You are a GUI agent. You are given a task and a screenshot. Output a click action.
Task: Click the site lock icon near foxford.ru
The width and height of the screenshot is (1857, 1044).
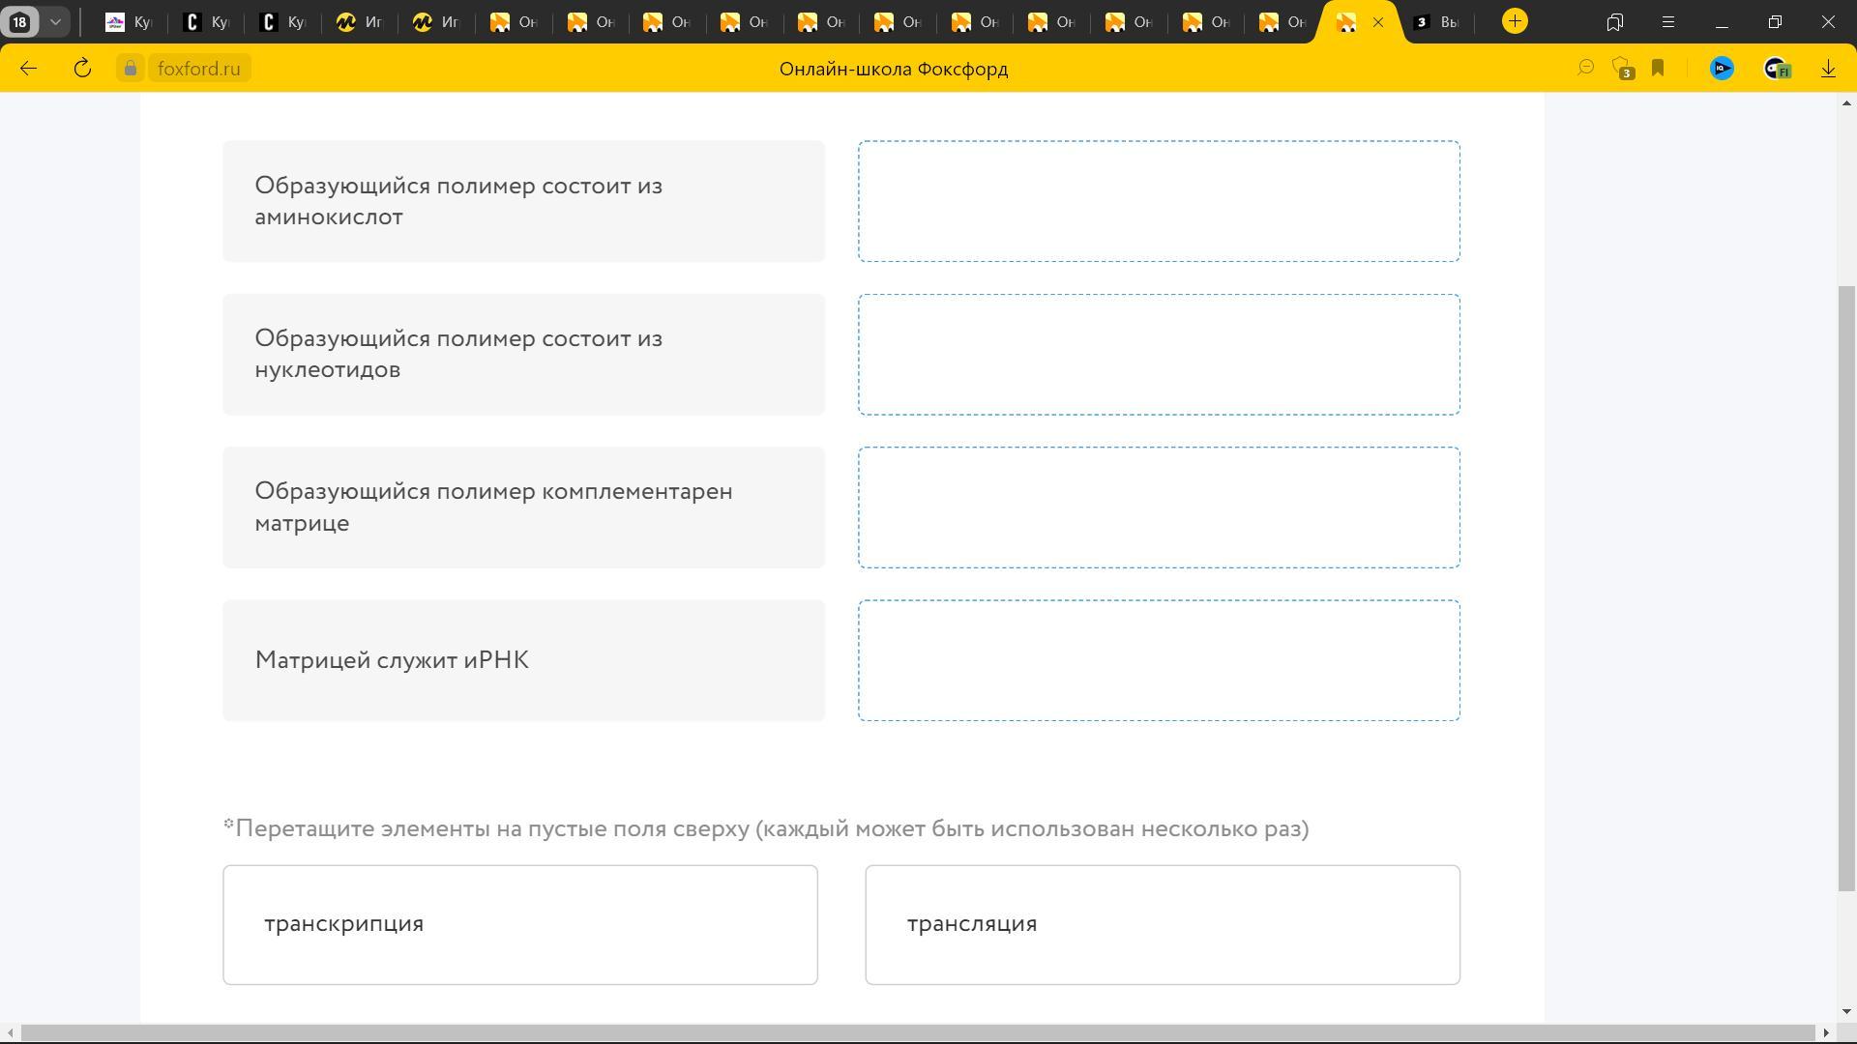point(131,69)
